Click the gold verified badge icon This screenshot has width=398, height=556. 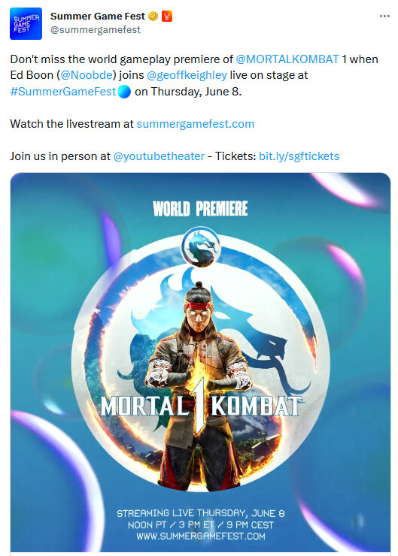tap(153, 17)
